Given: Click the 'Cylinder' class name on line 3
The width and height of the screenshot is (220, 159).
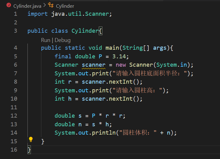Looking at the screenshot, I should point(85,31).
